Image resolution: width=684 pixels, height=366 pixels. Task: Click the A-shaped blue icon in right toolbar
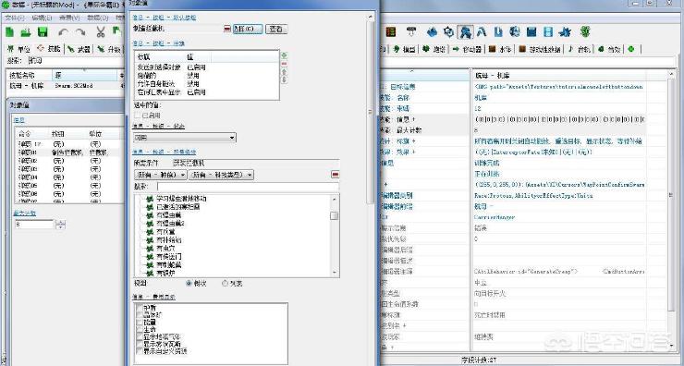pyautogui.click(x=482, y=31)
